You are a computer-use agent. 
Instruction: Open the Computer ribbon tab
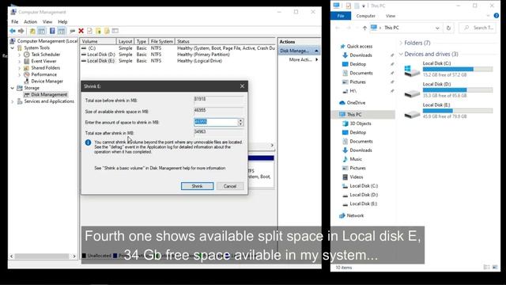pos(365,16)
